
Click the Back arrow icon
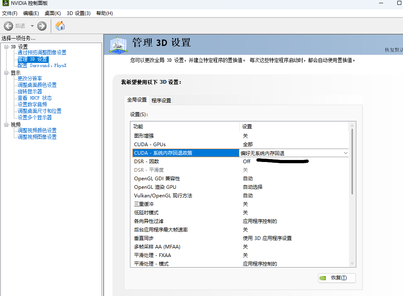coord(9,26)
